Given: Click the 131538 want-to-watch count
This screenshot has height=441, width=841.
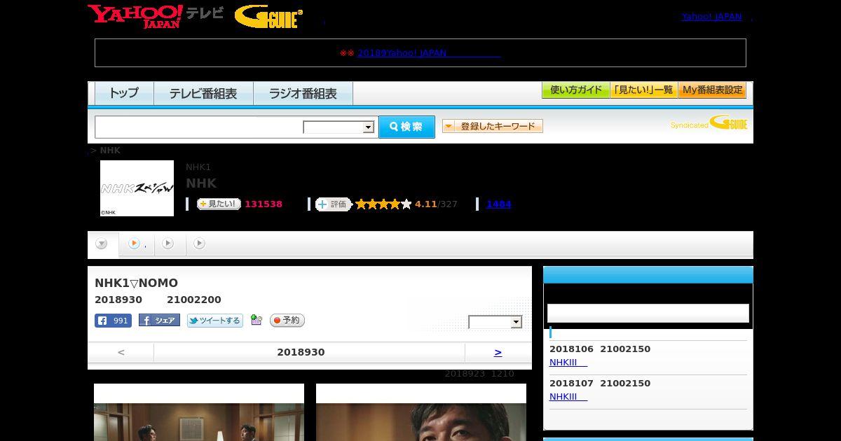Looking at the screenshot, I should coord(264,204).
